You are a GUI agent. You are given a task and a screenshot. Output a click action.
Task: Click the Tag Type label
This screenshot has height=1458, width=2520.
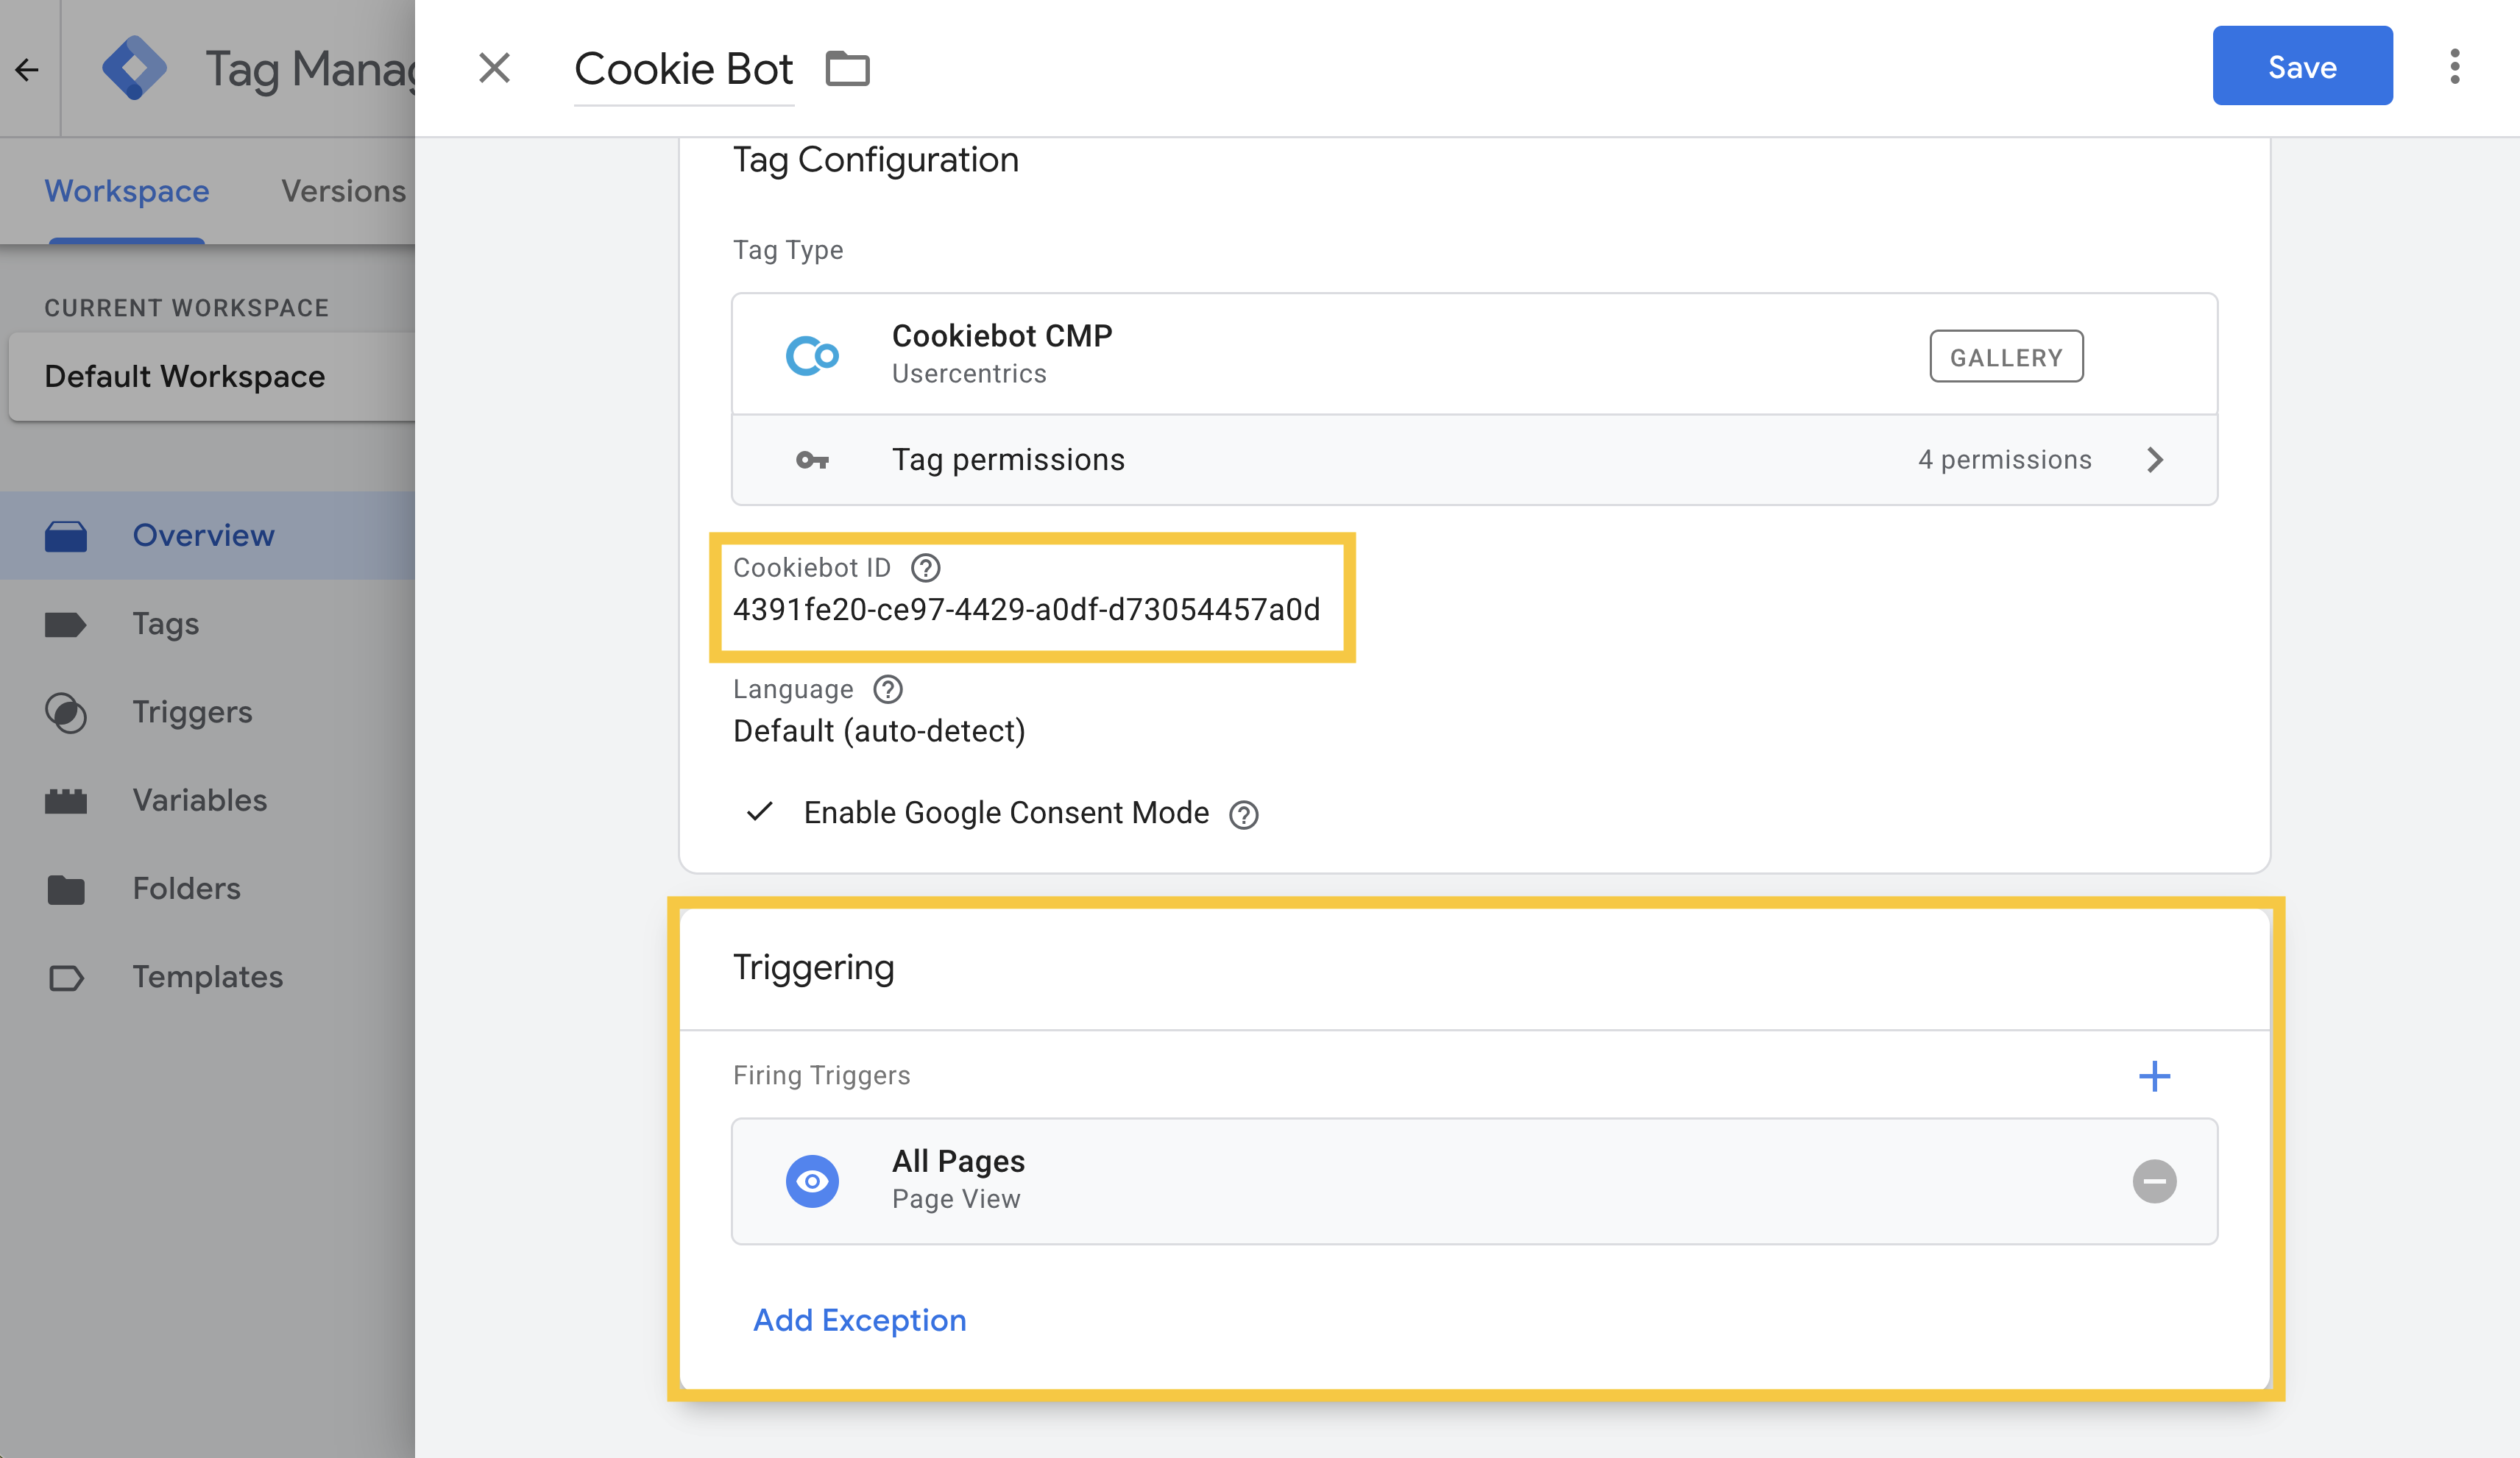788,250
